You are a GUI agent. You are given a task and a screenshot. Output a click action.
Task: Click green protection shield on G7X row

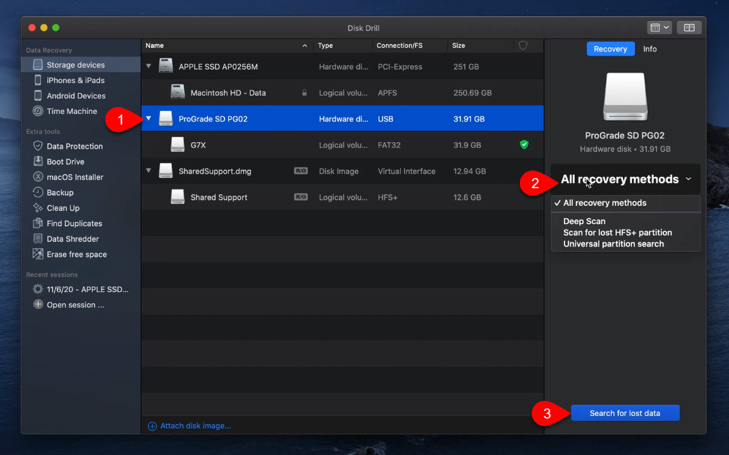pyautogui.click(x=524, y=145)
